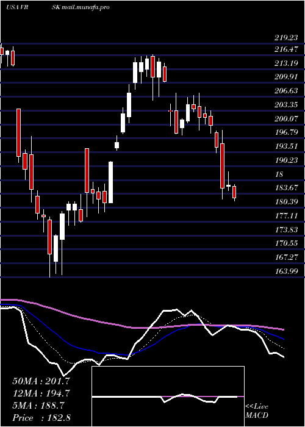This screenshot has height=427, width=305.
Task: Click the 196.79 price level label
Action: tap(286, 132)
